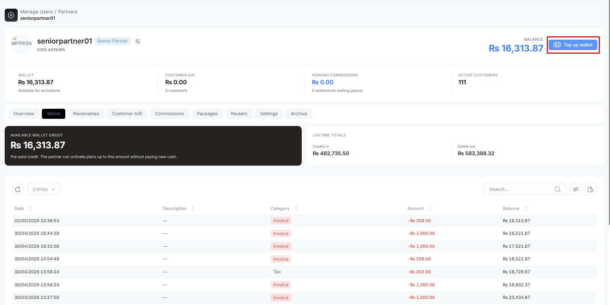The height and width of the screenshot is (305, 610).
Task: Click the Credits in Rs 482,735.50 total
Action: point(331,153)
